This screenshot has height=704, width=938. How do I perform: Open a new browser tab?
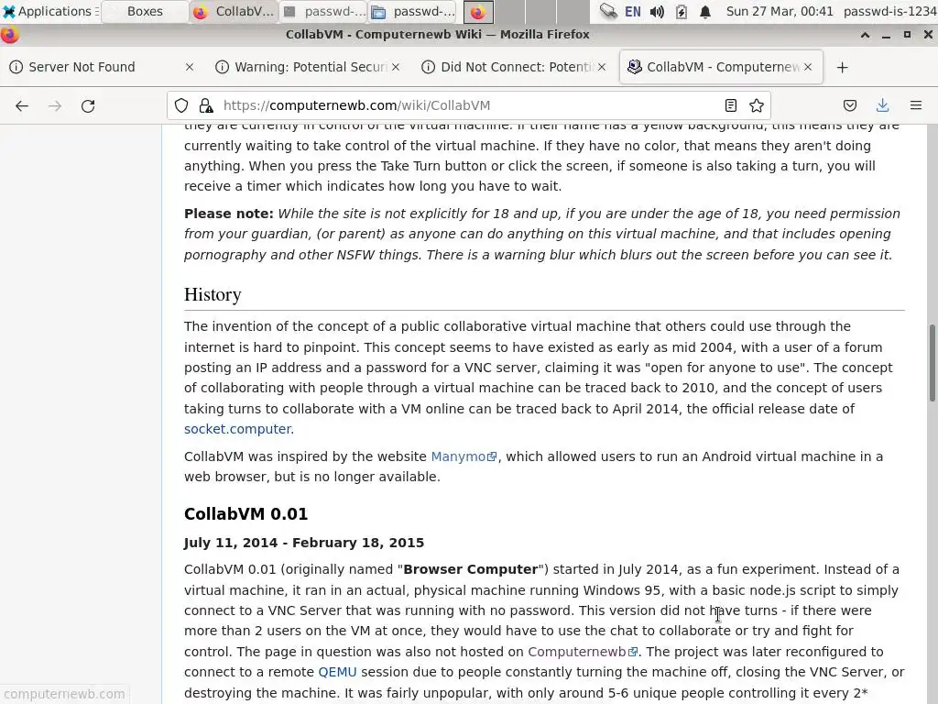click(x=843, y=68)
